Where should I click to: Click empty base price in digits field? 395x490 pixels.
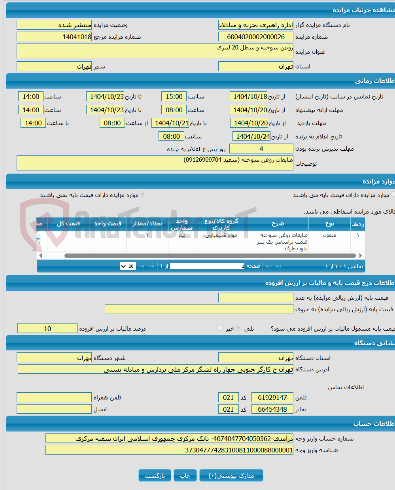tap(256, 297)
